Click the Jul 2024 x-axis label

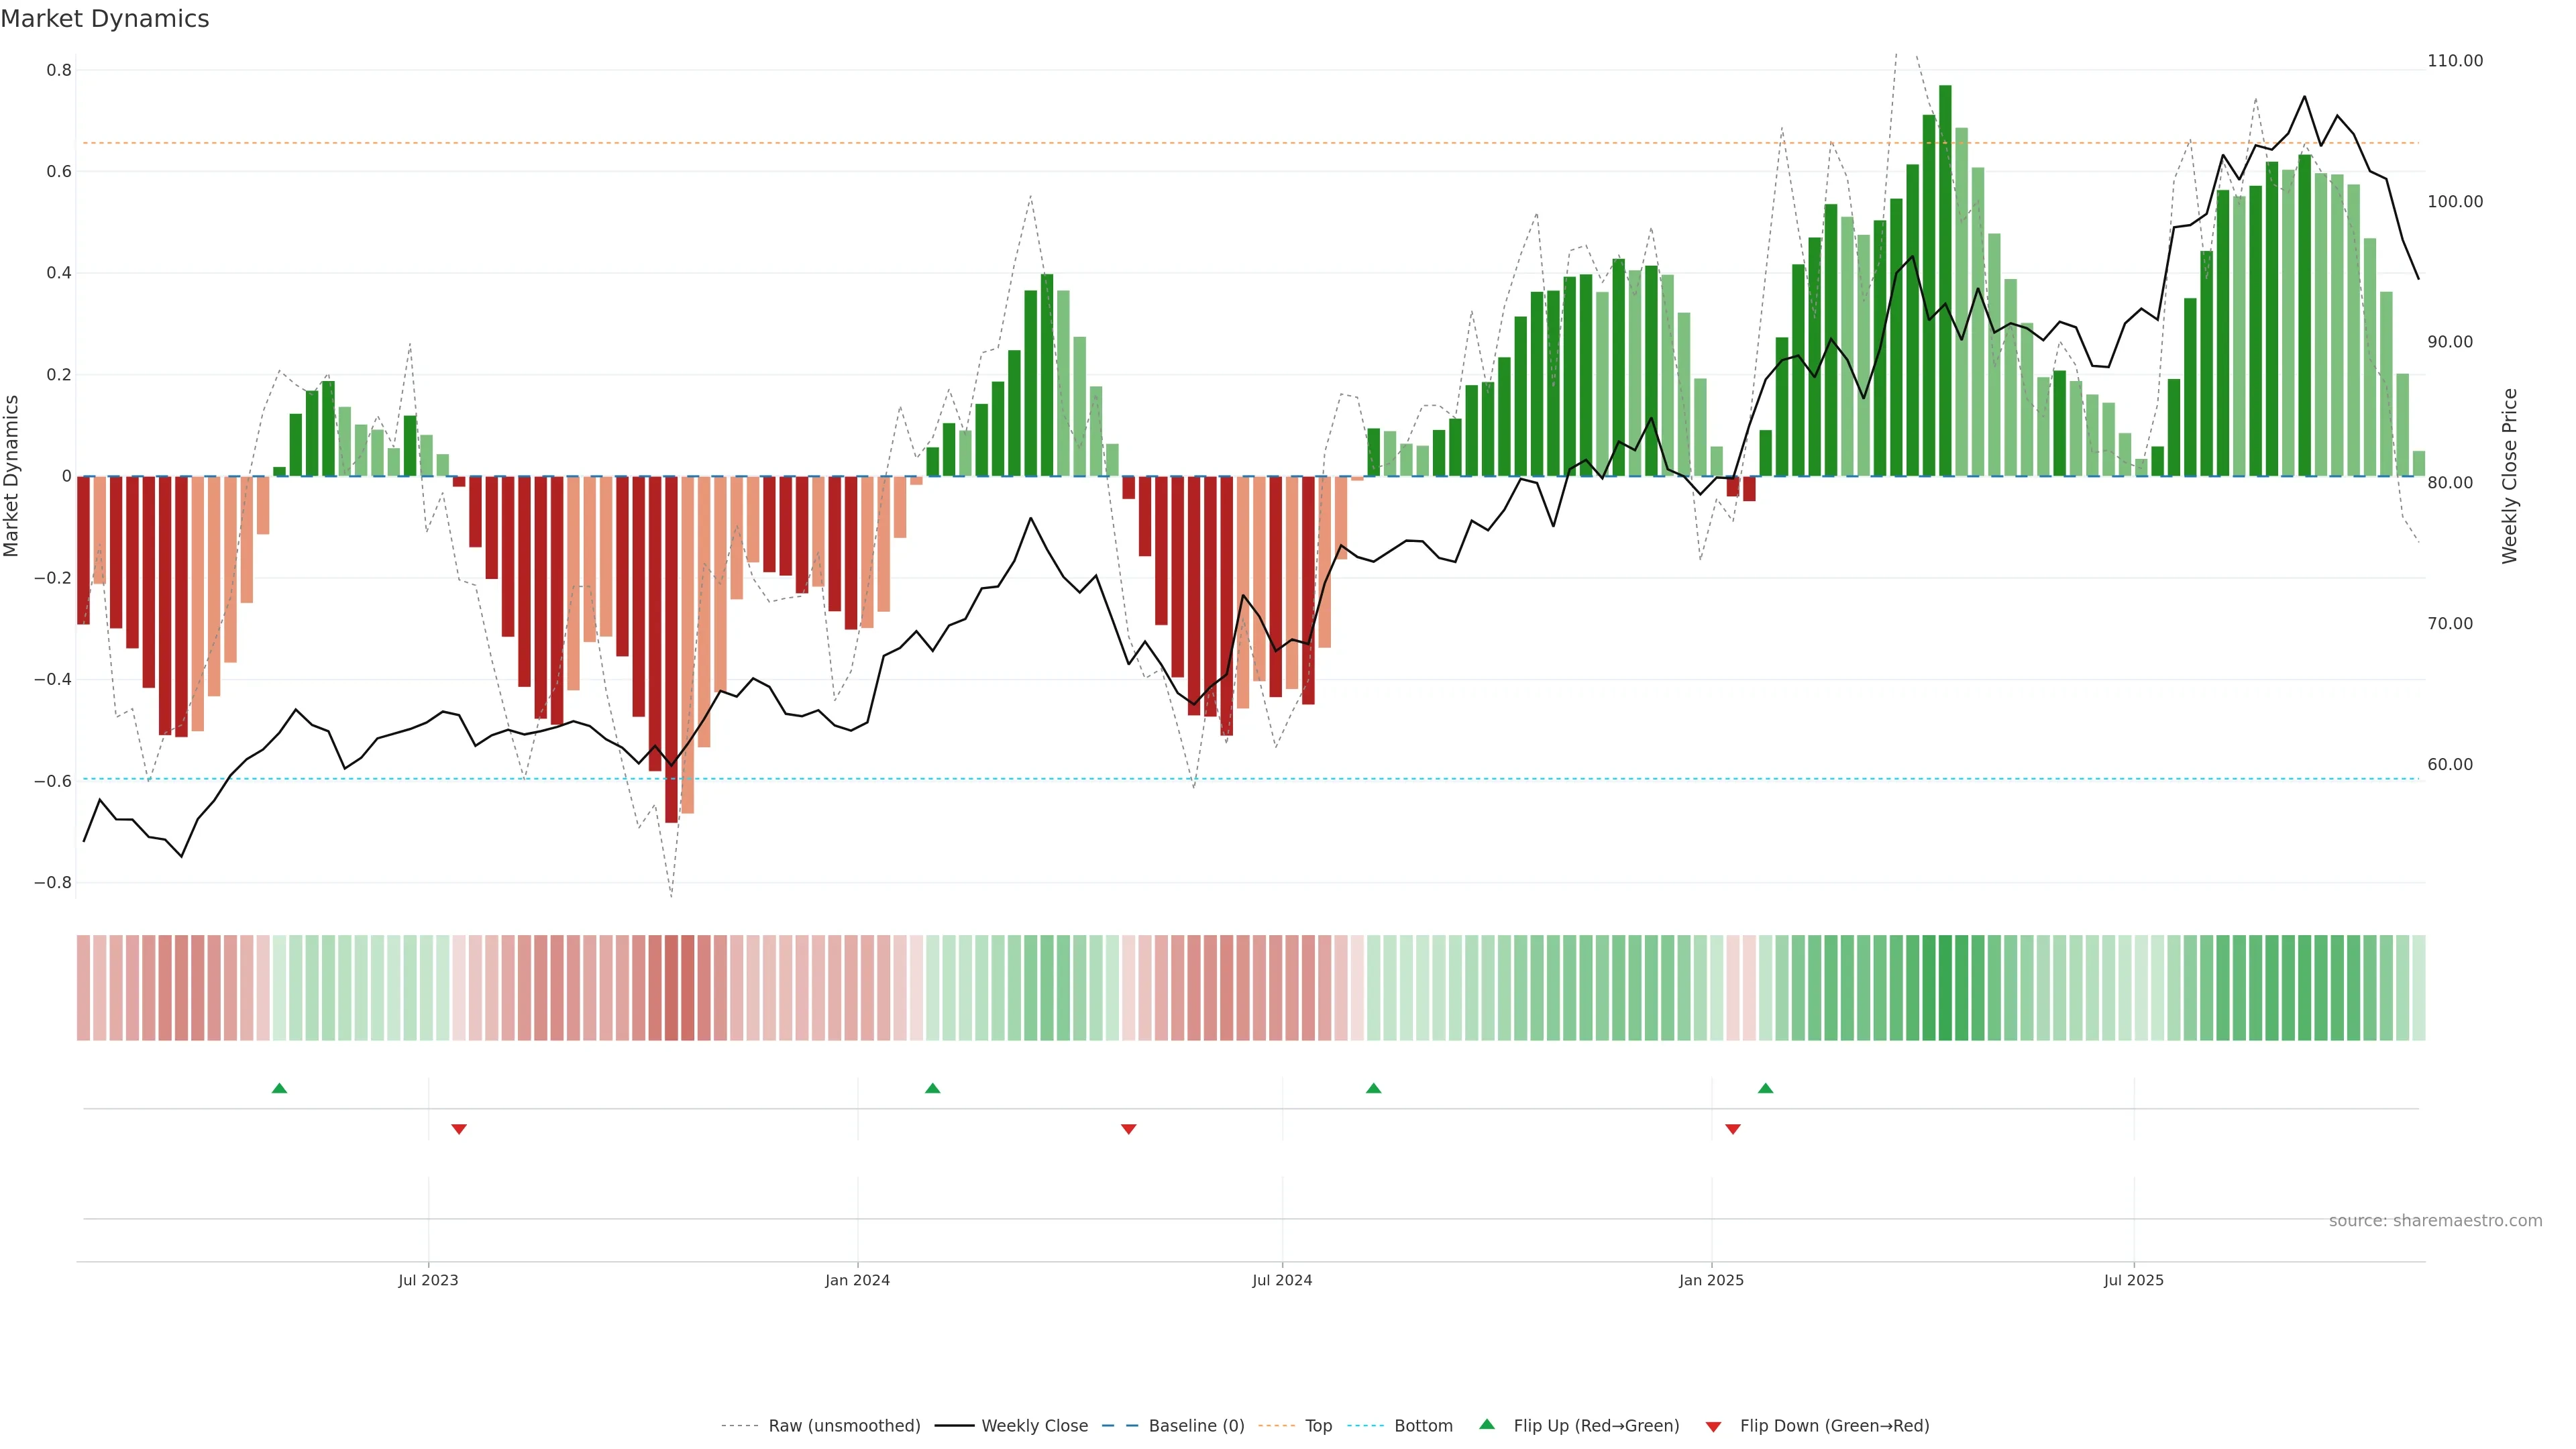pyautogui.click(x=1282, y=1280)
